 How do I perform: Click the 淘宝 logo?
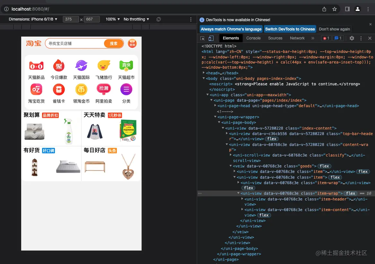pos(34,43)
